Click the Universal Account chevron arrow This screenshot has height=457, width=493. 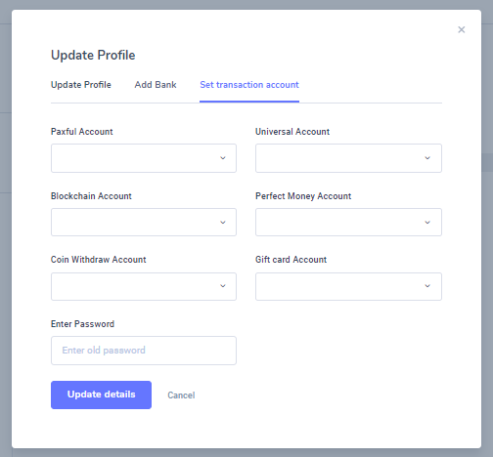click(x=427, y=158)
